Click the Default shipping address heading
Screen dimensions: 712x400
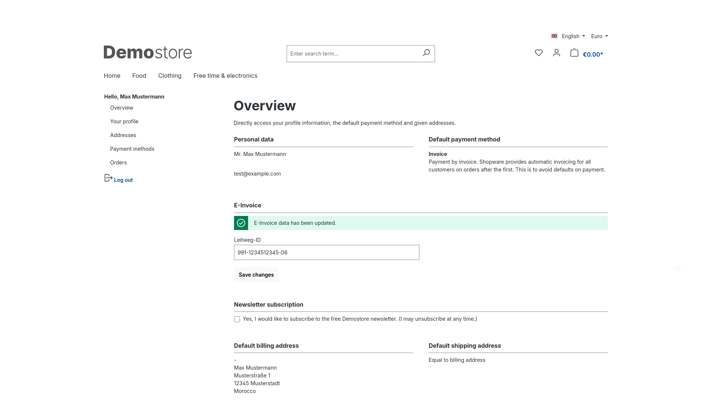pyautogui.click(x=465, y=346)
